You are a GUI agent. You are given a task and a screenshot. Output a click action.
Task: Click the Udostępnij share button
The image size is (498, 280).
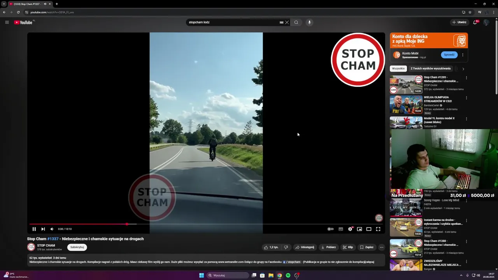[305, 247]
